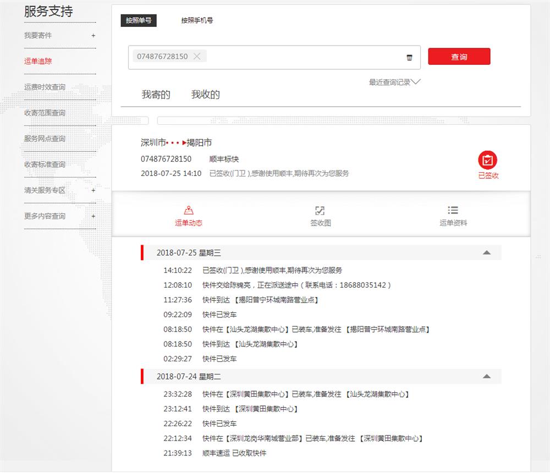The width and height of the screenshot is (550, 473).
Task: Open 收寄范围查询 in sidebar
Action: (45, 113)
